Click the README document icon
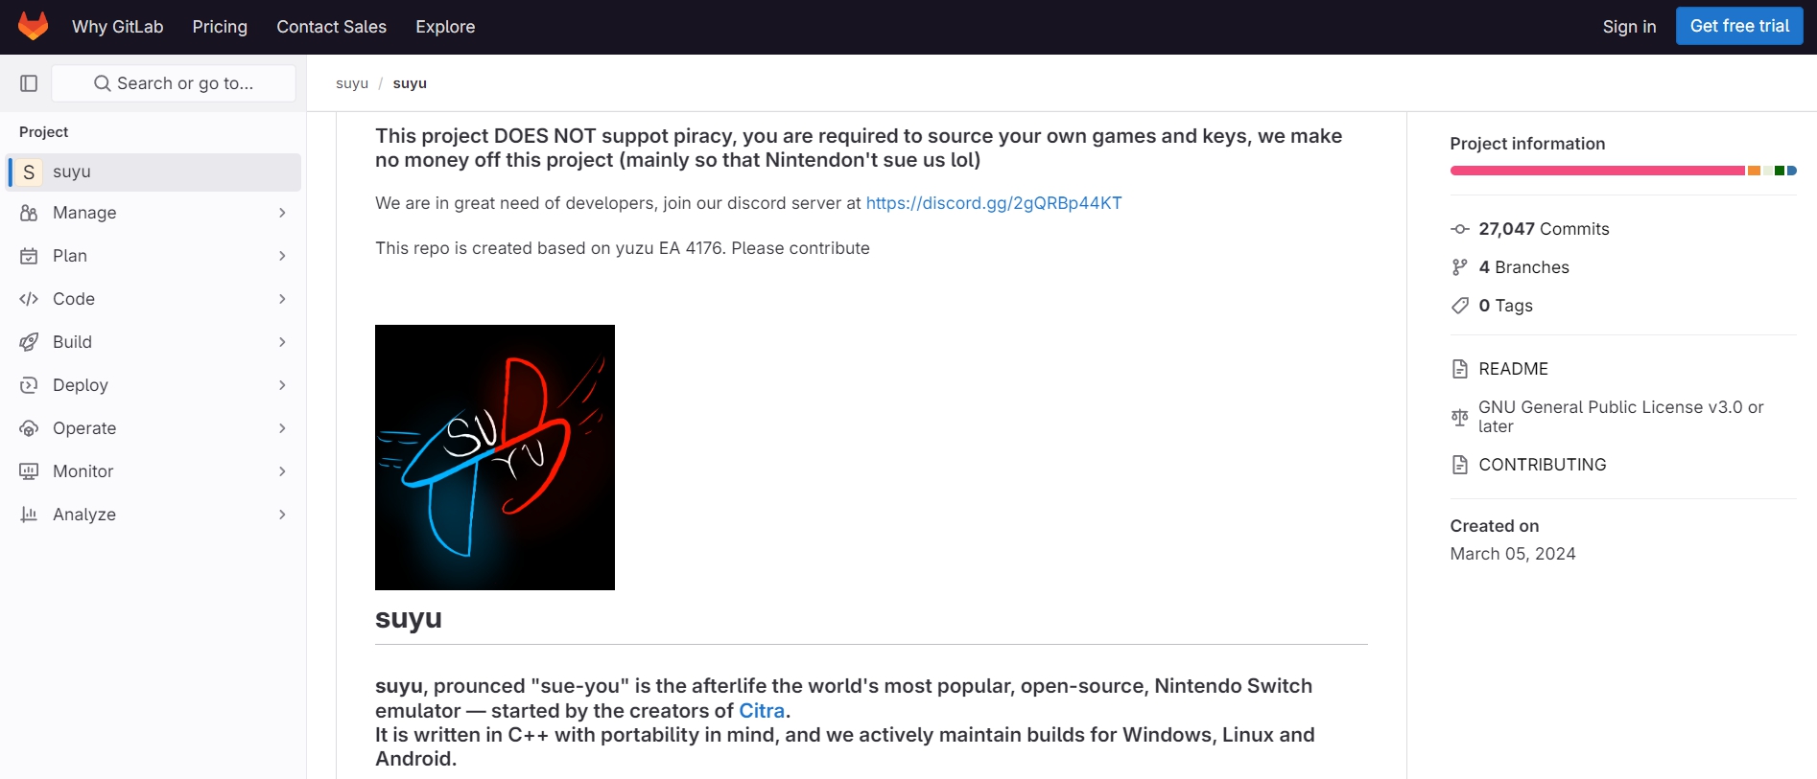 (1460, 369)
